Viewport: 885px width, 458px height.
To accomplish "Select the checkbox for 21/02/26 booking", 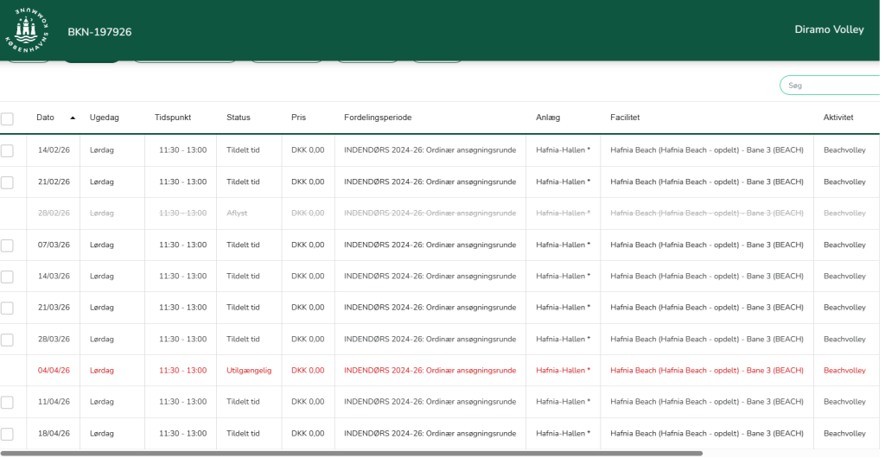I will click(7, 182).
